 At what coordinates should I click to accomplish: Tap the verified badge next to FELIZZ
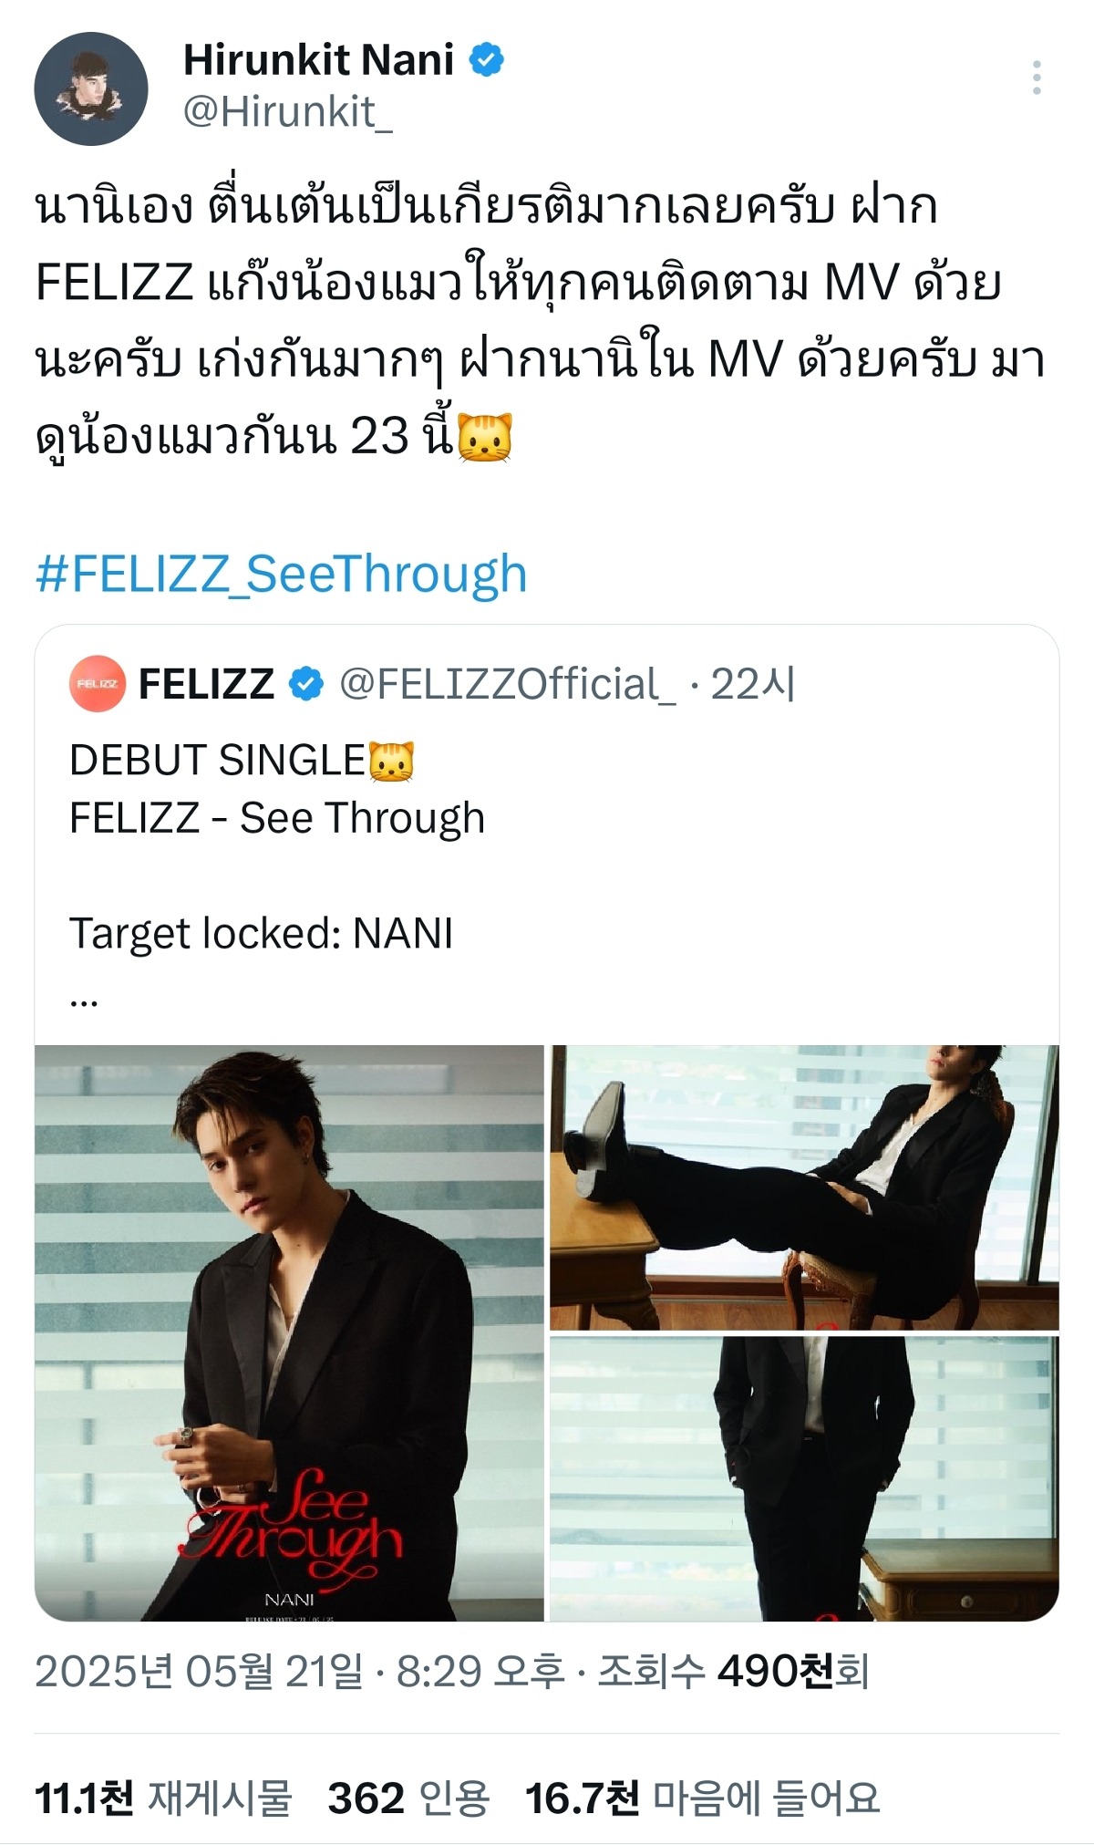pos(306,684)
